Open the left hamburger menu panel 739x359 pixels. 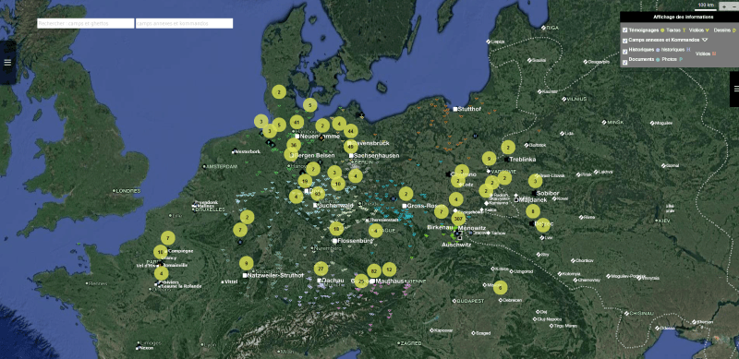[7, 62]
